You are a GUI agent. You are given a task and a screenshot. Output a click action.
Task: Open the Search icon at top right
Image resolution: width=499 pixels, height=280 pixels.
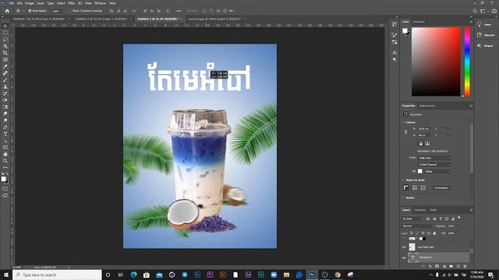pos(475,11)
